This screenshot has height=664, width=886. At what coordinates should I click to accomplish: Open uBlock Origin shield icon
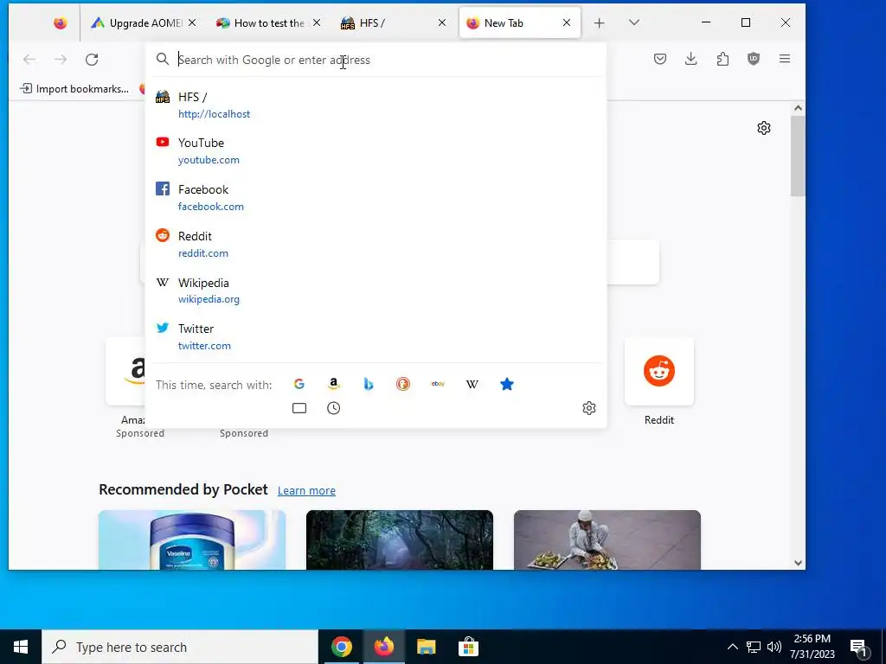pos(754,59)
